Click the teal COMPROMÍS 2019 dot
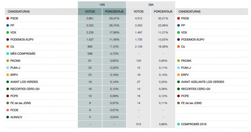Image resolution: width=251 pixels, height=132 pixels. [178, 124]
